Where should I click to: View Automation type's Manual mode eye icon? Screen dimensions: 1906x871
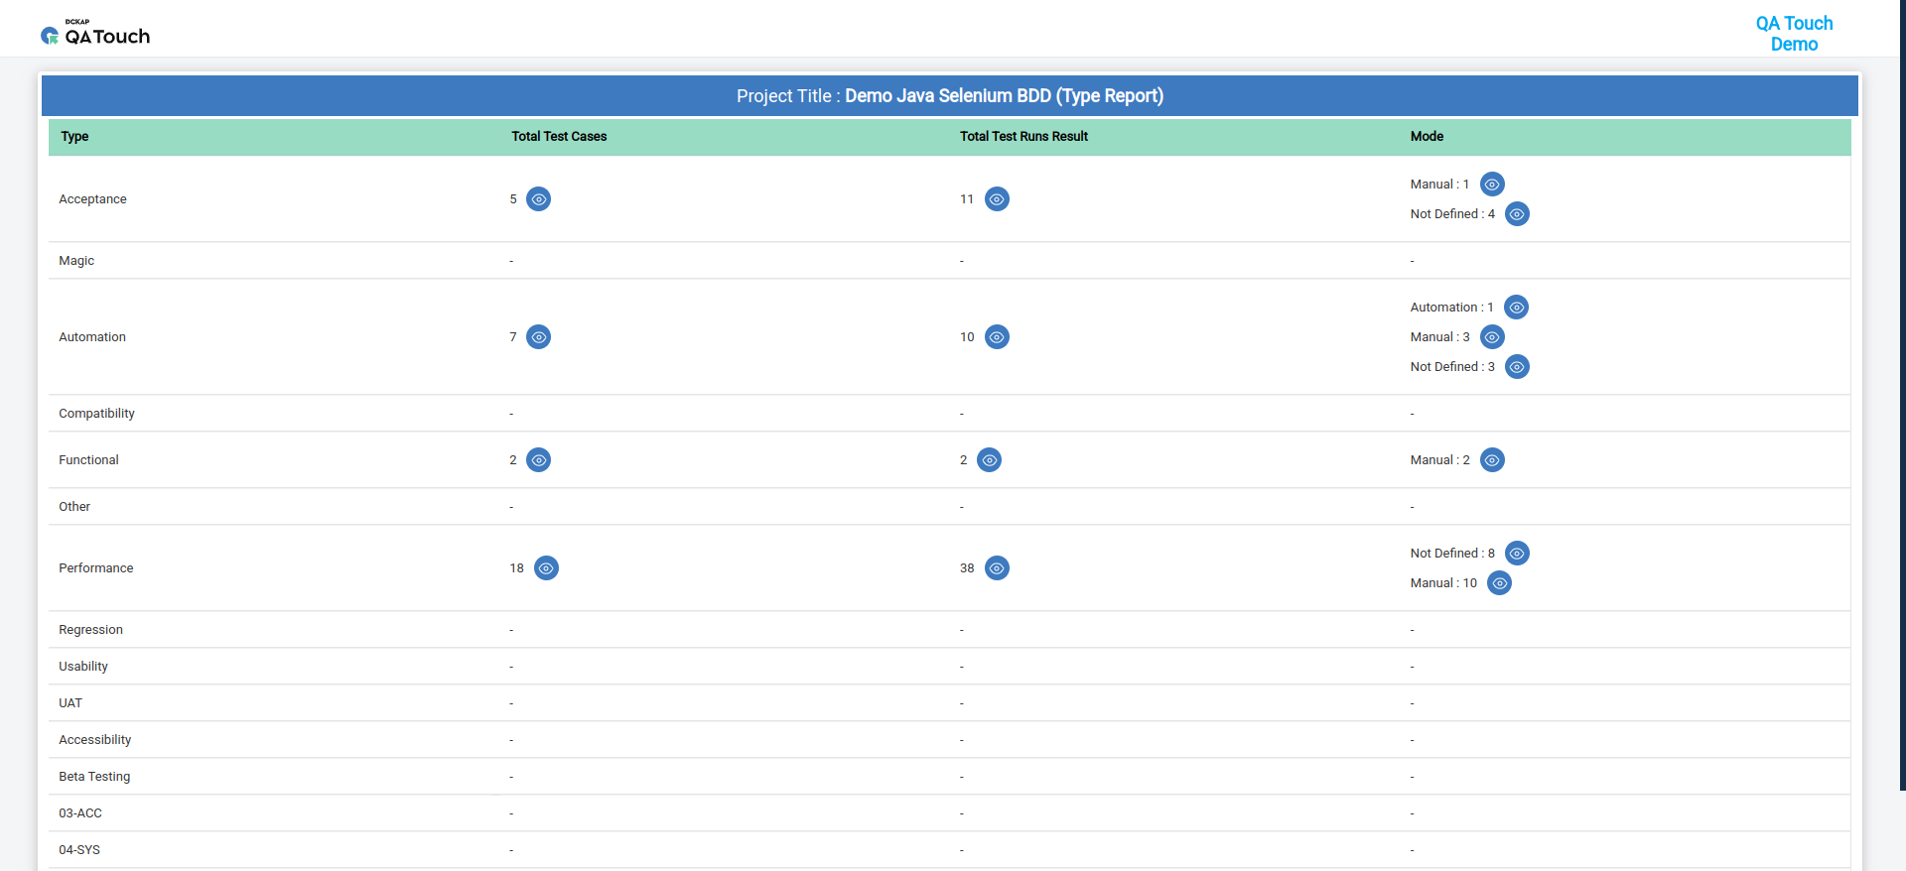point(1492,337)
